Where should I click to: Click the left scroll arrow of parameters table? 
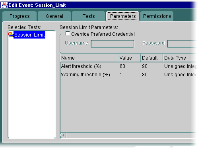tap(63, 135)
